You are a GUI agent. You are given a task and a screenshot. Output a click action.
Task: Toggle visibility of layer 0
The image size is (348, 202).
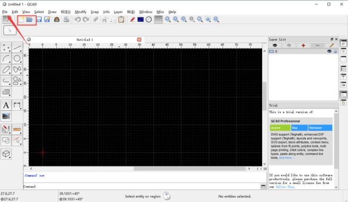click(329, 52)
